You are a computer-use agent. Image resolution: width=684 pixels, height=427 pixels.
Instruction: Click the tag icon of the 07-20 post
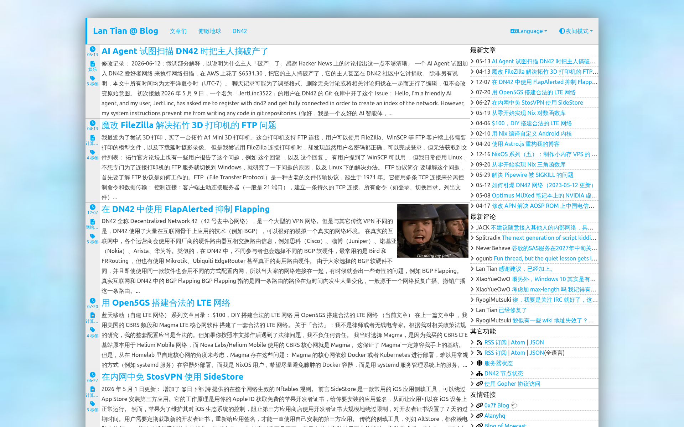point(93,330)
